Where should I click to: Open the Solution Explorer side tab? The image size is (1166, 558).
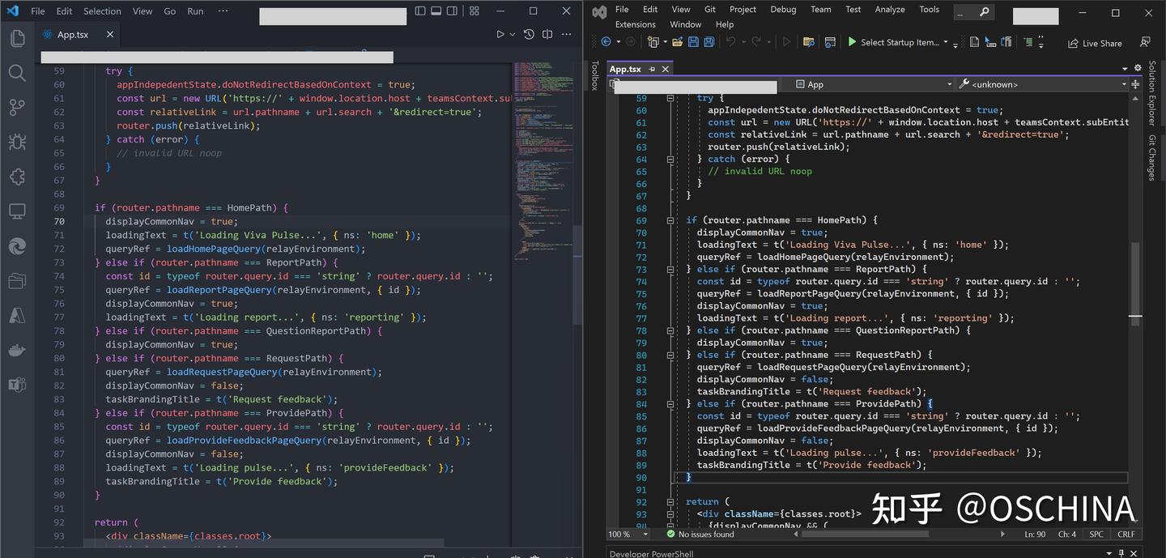coord(1151,93)
